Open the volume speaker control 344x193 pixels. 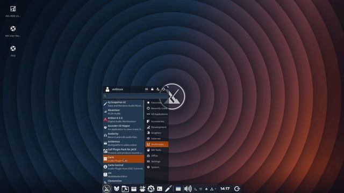coord(188,189)
